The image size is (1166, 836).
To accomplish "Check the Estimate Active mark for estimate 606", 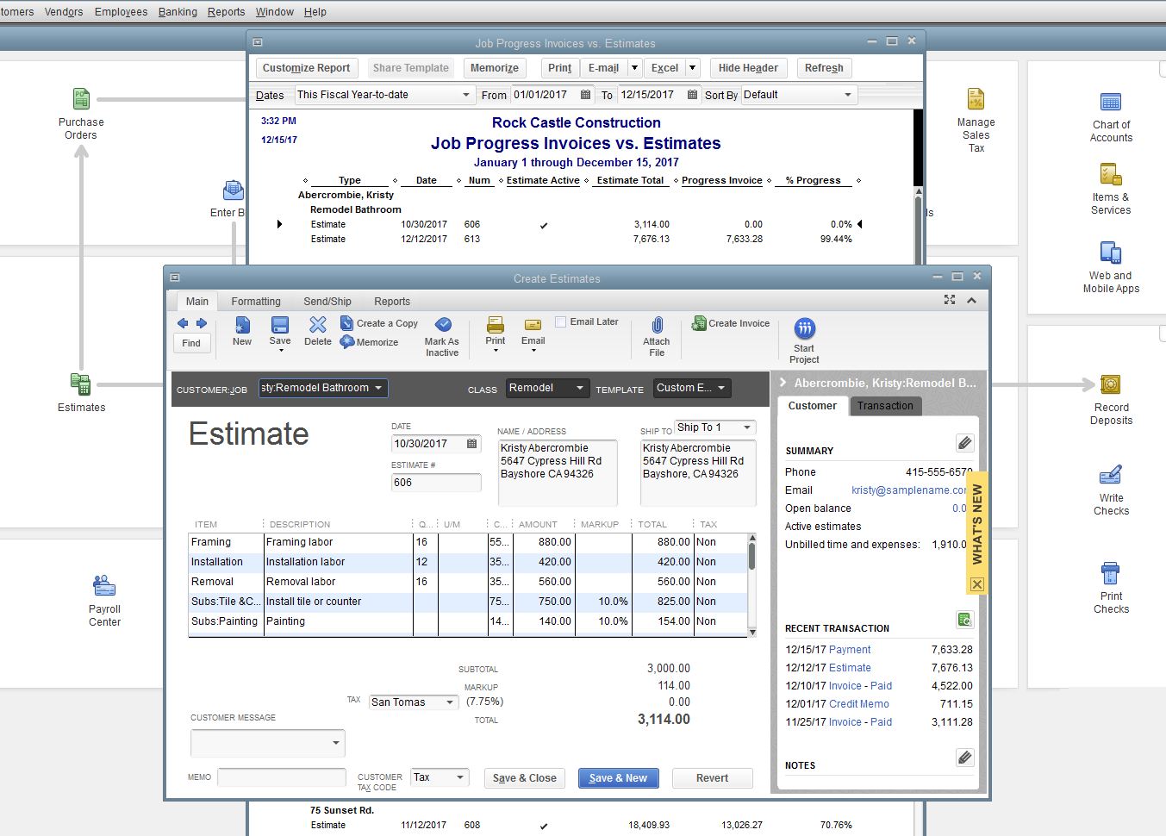I will pos(544,224).
